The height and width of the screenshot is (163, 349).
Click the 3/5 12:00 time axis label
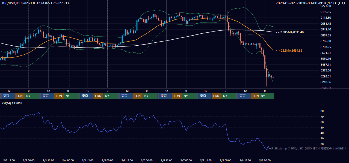(127, 160)
